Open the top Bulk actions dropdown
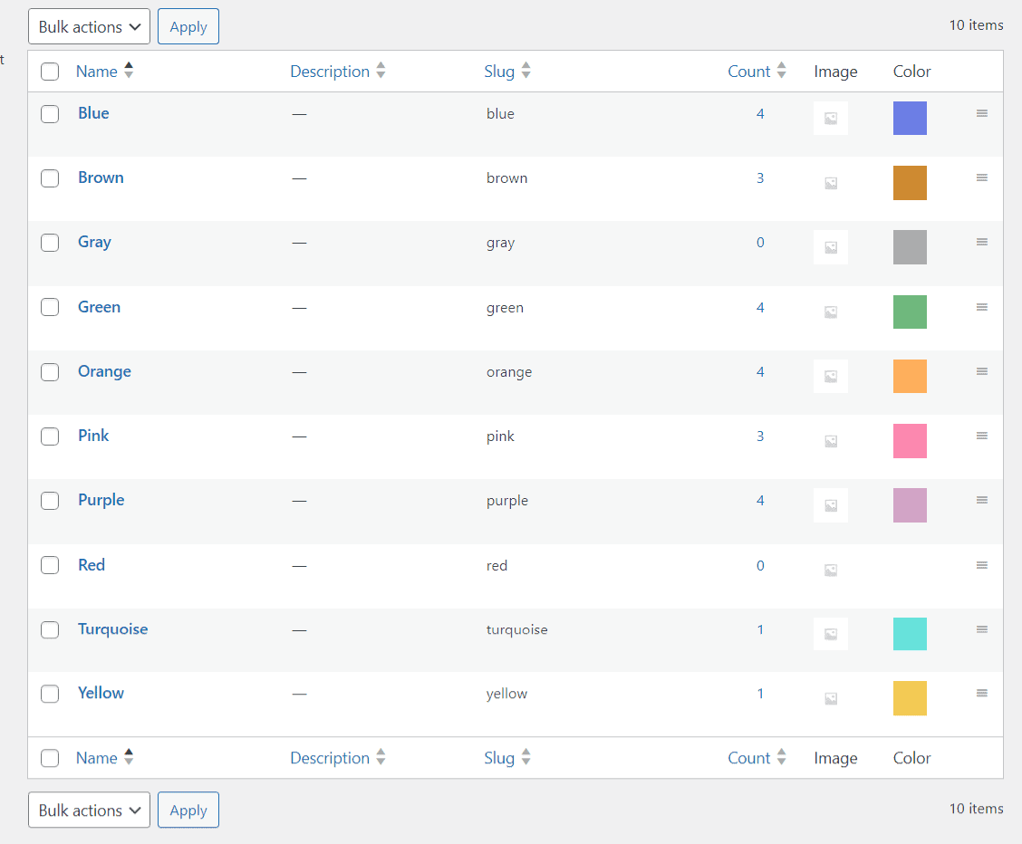 click(90, 26)
